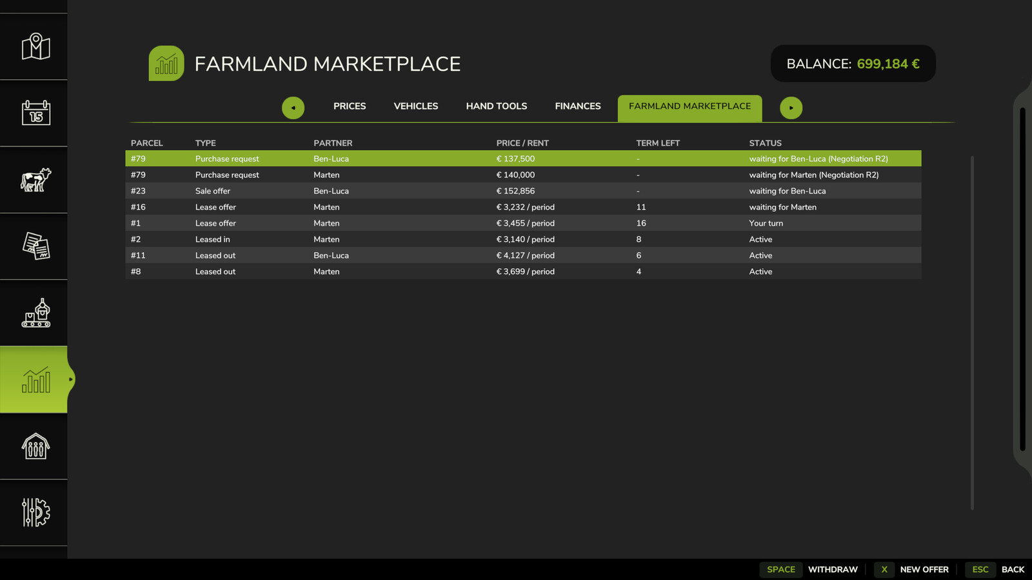Viewport: 1032px width, 580px height.
Task: Select the #1 lease offer 'Your turn'
Action: 523,223
